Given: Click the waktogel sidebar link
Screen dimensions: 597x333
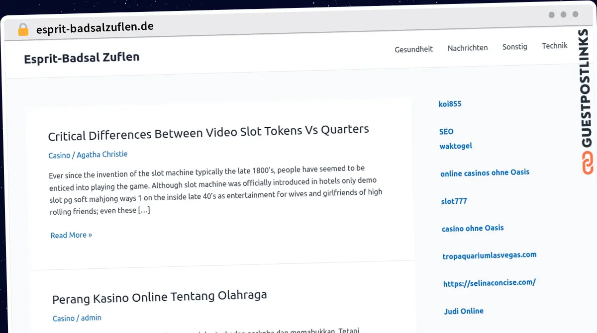Looking at the screenshot, I should [456, 146].
